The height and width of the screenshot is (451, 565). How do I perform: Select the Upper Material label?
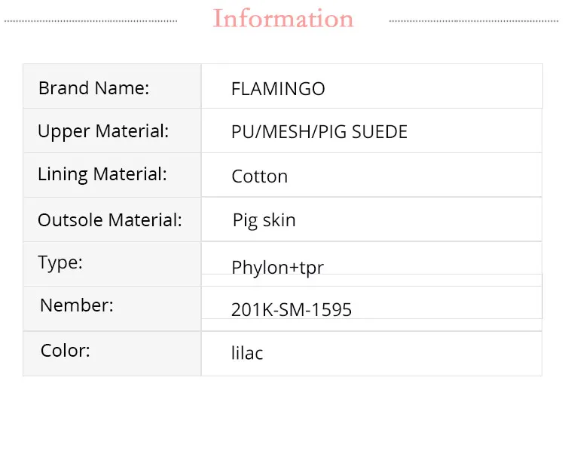pyautogui.click(x=103, y=131)
